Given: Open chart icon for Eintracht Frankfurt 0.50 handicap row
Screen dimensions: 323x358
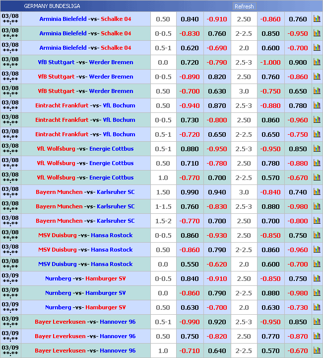Looking at the screenshot, I should pos(317,105).
